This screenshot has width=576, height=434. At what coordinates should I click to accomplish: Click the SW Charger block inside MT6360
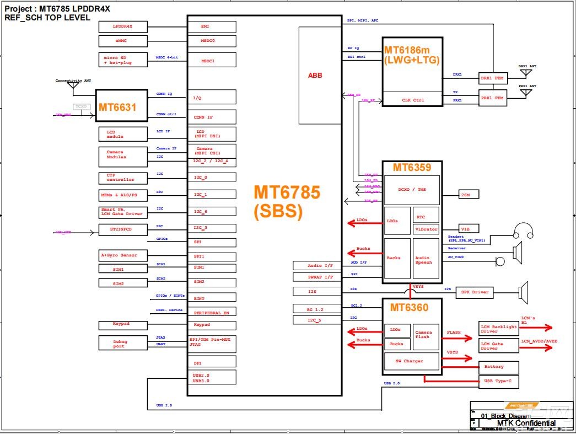411,361
